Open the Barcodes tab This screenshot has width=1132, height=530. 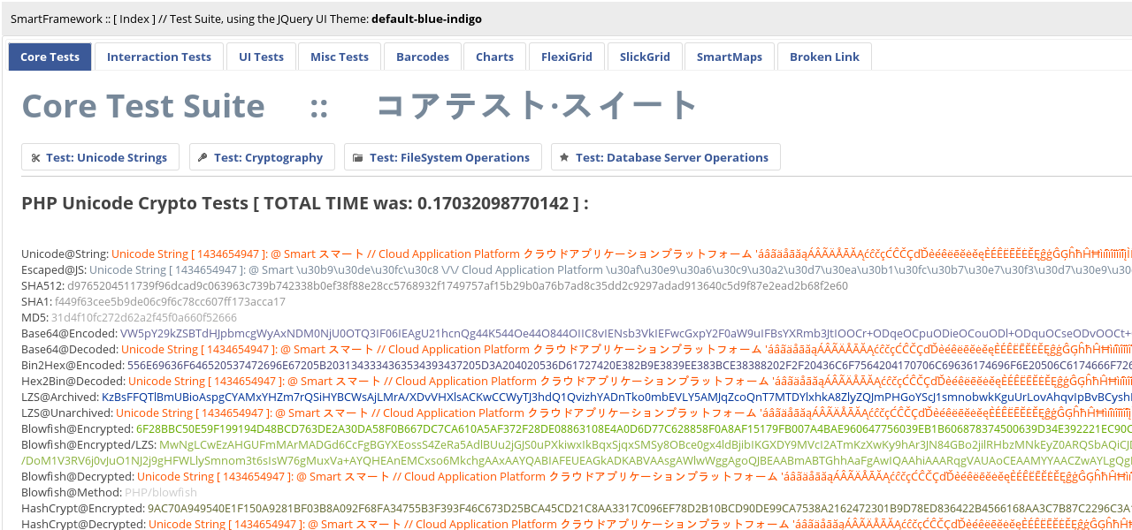tap(422, 56)
